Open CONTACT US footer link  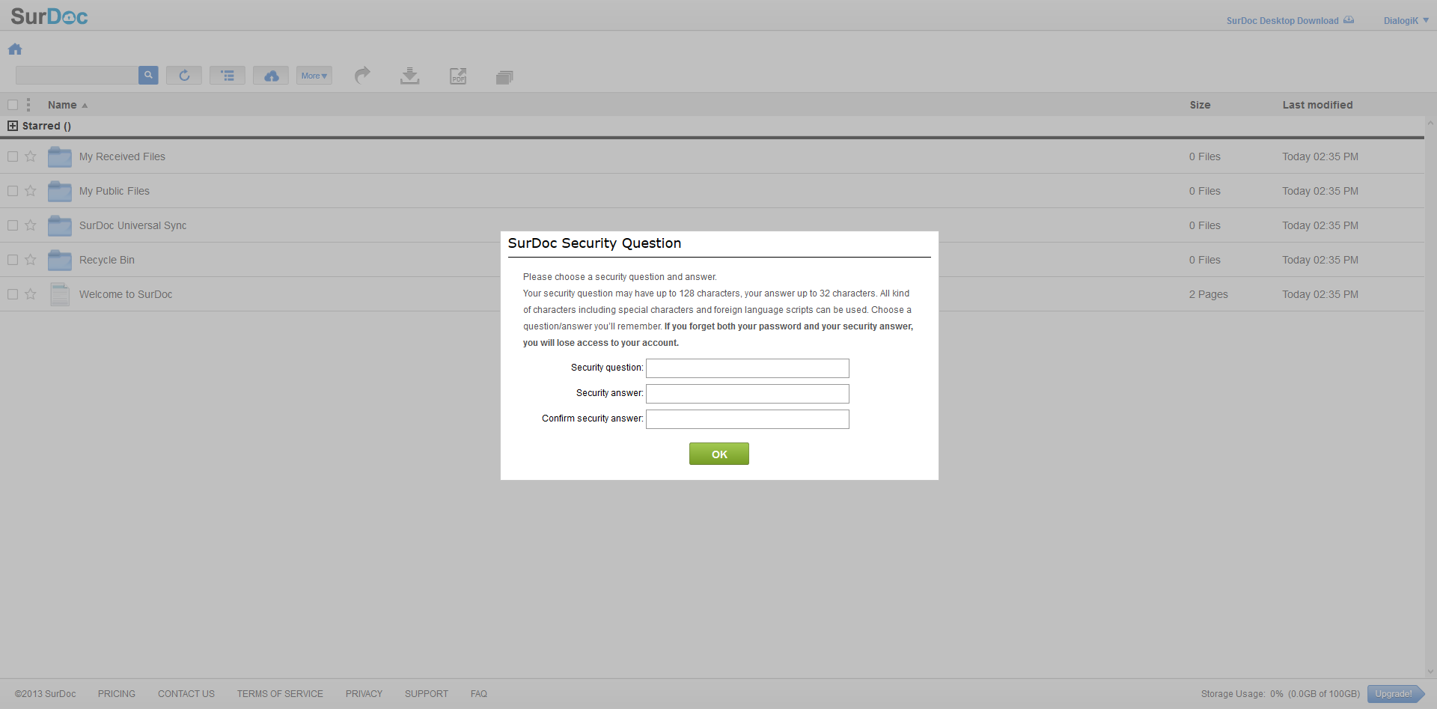186,694
